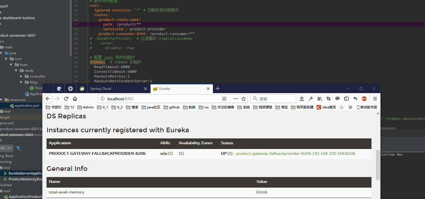This screenshot has height=199, width=425.
Task: Switch to pinned Spring leaf tab
Action: point(82,89)
